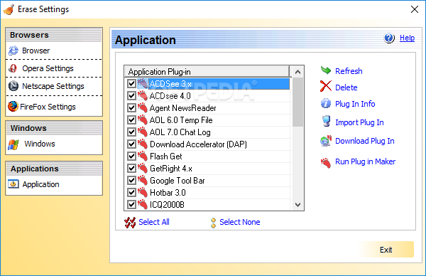Open Opera Settings in sidebar
Image resolution: width=426 pixels, height=276 pixels.
pyautogui.click(x=48, y=68)
